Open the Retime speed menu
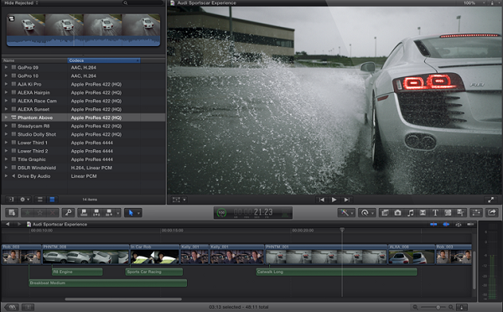Screen dimensions: 503x312 (x=366, y=212)
